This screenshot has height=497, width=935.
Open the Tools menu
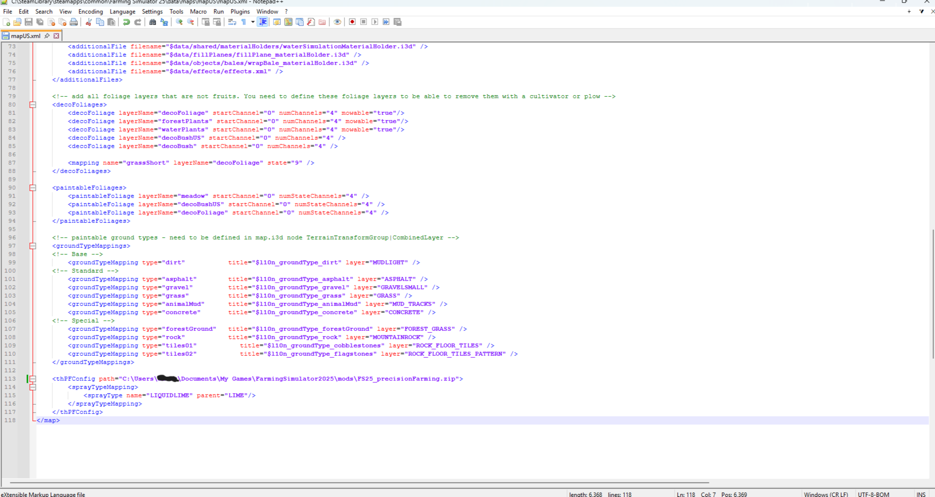176,11
